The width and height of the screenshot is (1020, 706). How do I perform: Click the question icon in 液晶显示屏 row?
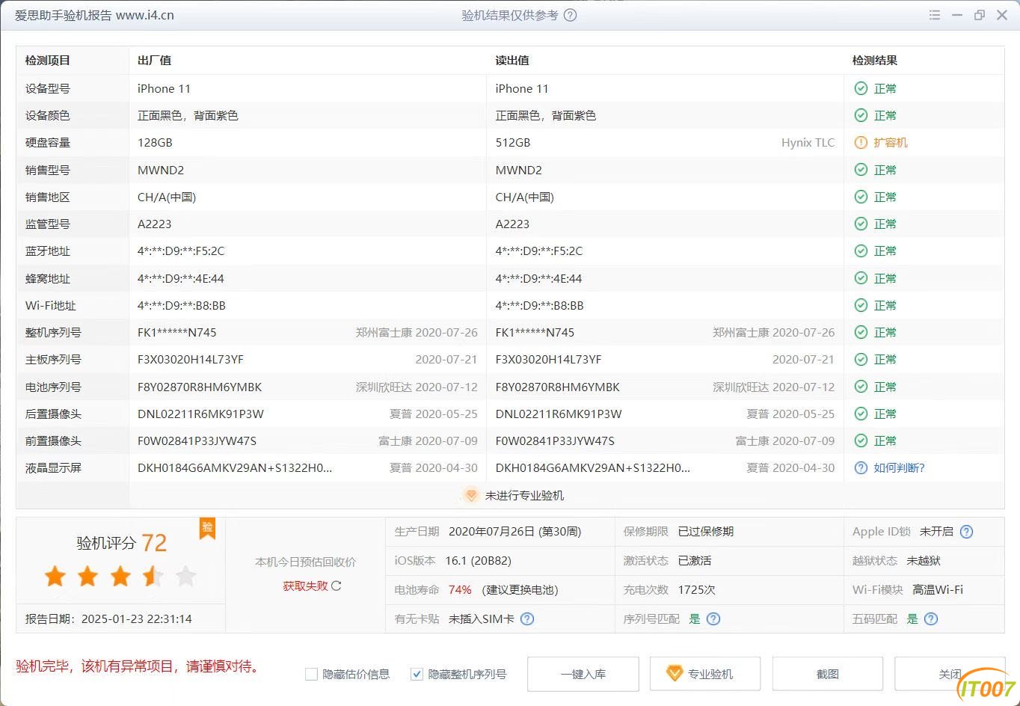coord(861,467)
